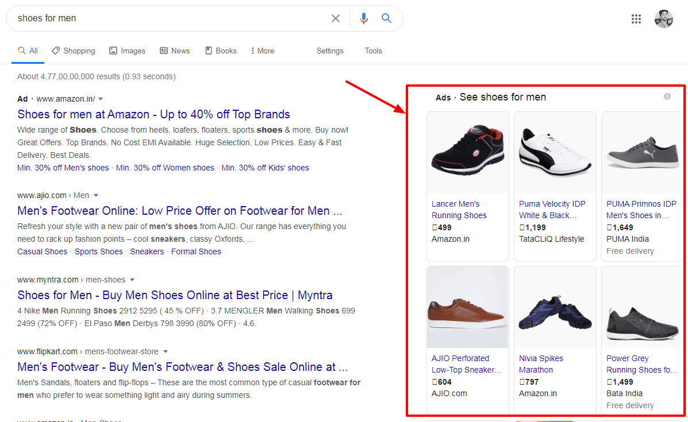Click the Bata India seller name
Image resolution: width=688 pixels, height=422 pixels.
[624, 393]
